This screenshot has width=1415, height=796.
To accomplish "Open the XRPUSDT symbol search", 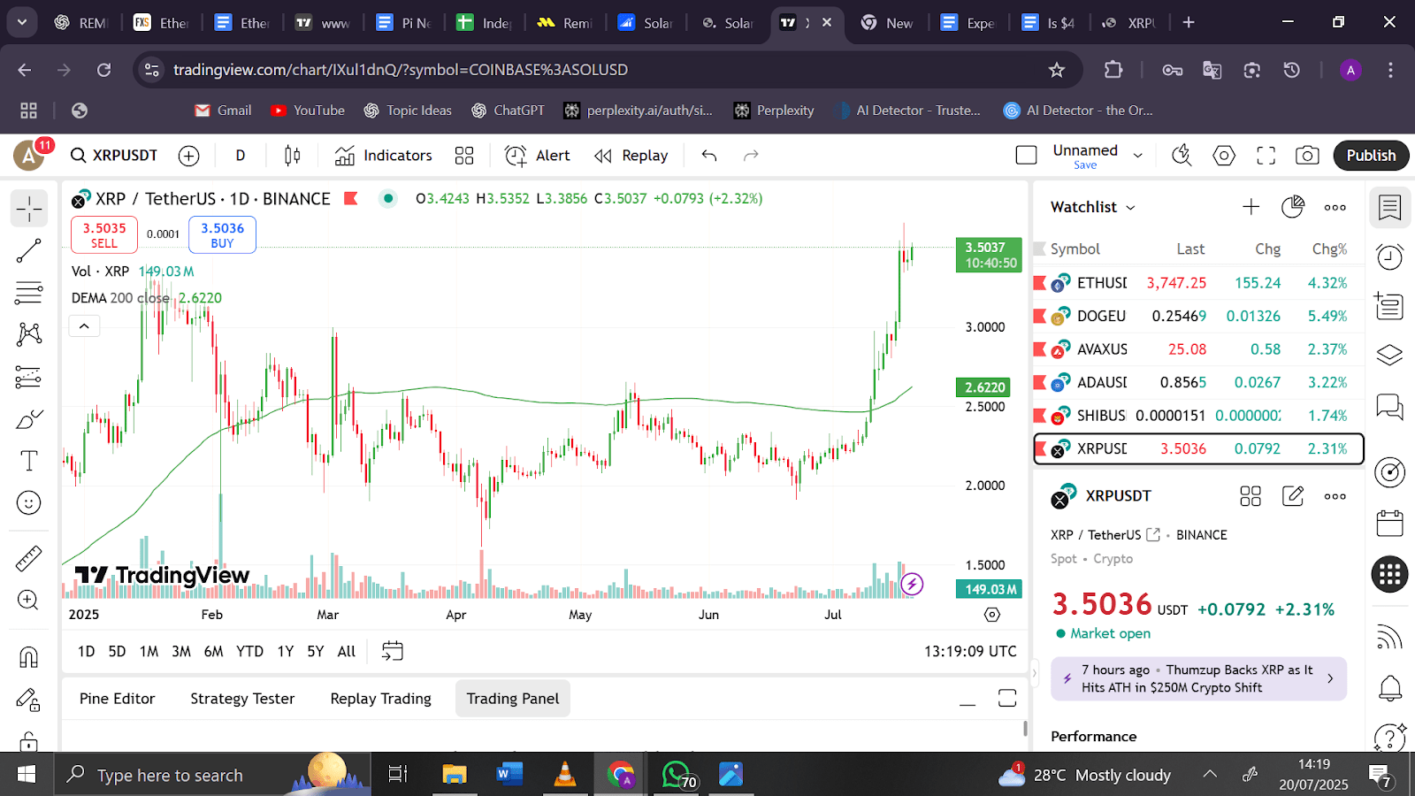I will point(114,156).
